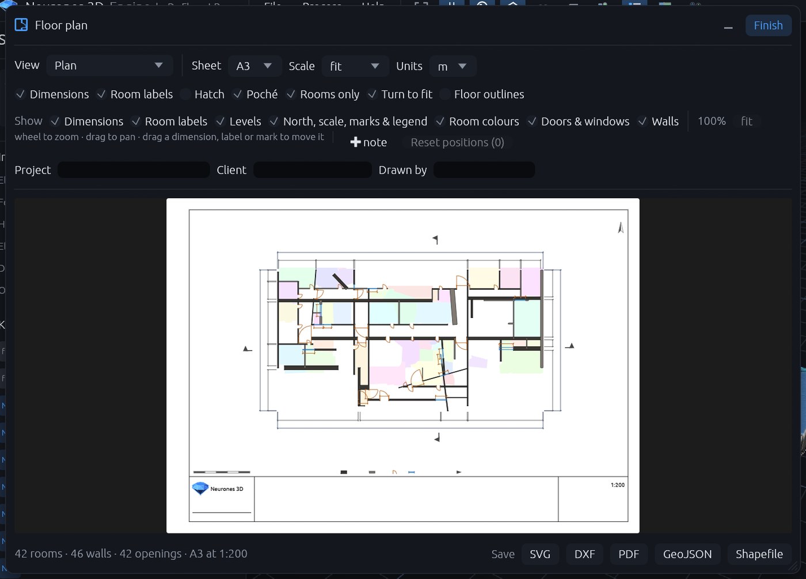Click the rooms and walls summary status text
Screen dimensions: 806x579
click(x=131, y=554)
